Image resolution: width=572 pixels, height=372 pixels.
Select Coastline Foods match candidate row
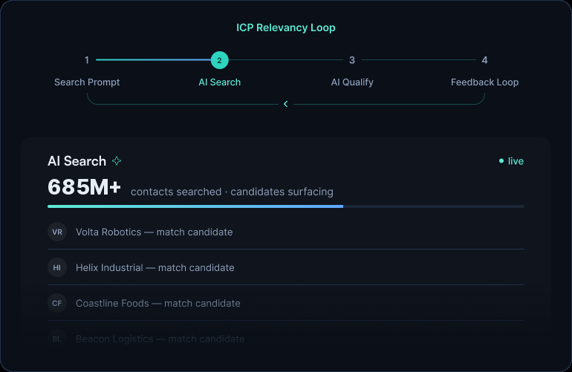coord(286,303)
